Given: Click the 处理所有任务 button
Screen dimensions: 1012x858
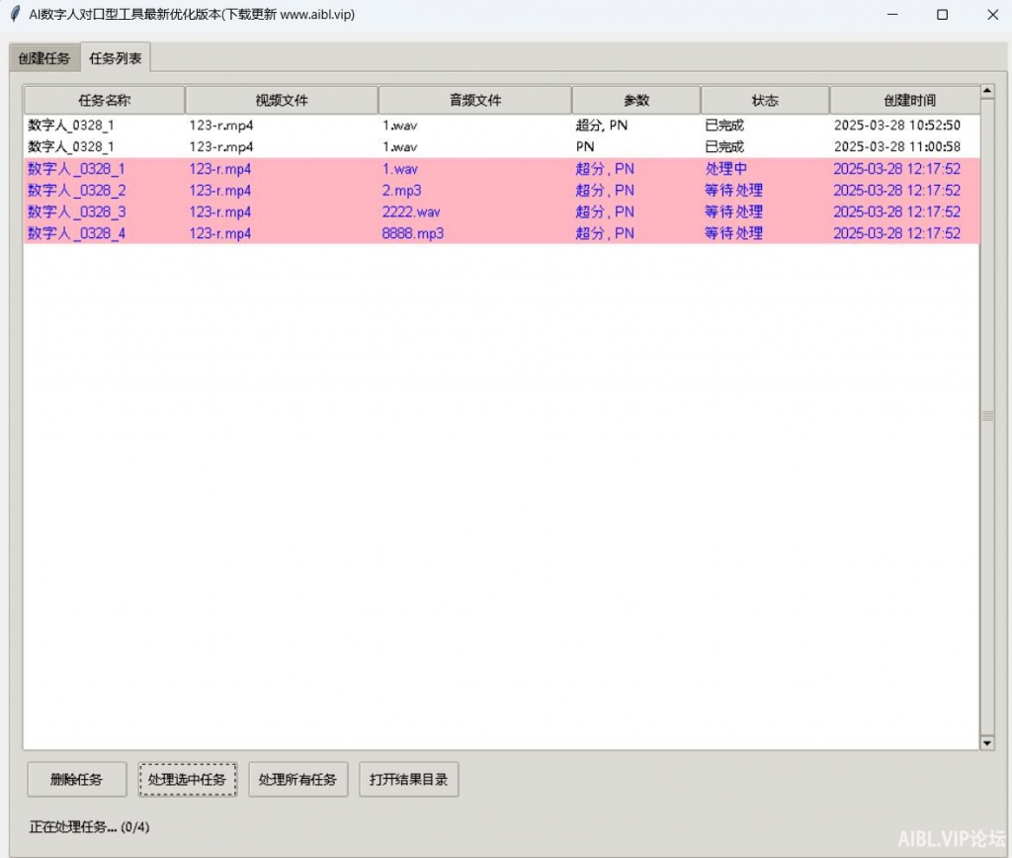Looking at the screenshot, I should (x=297, y=779).
